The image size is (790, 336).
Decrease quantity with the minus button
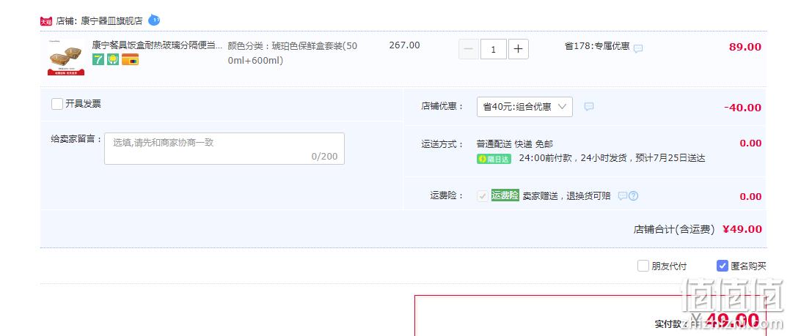coord(469,49)
